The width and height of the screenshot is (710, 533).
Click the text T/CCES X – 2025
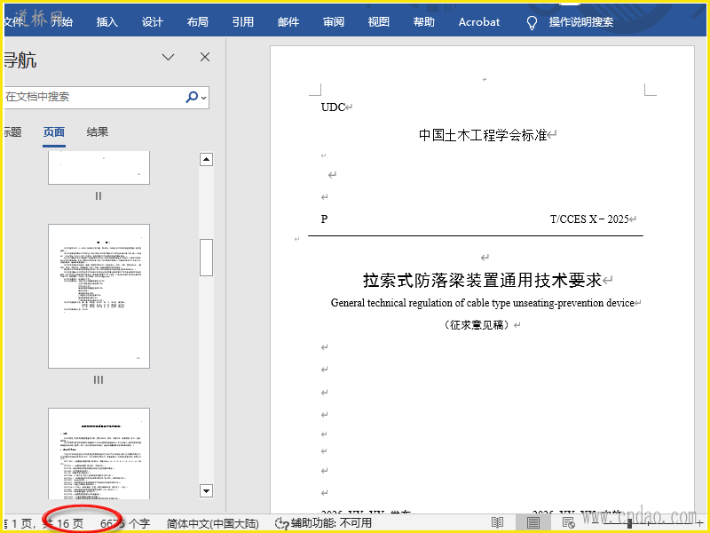click(x=589, y=219)
